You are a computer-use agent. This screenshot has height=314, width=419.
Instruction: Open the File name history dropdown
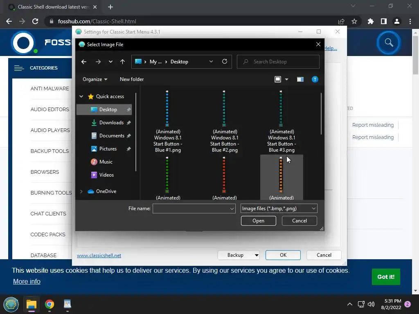[232, 209]
